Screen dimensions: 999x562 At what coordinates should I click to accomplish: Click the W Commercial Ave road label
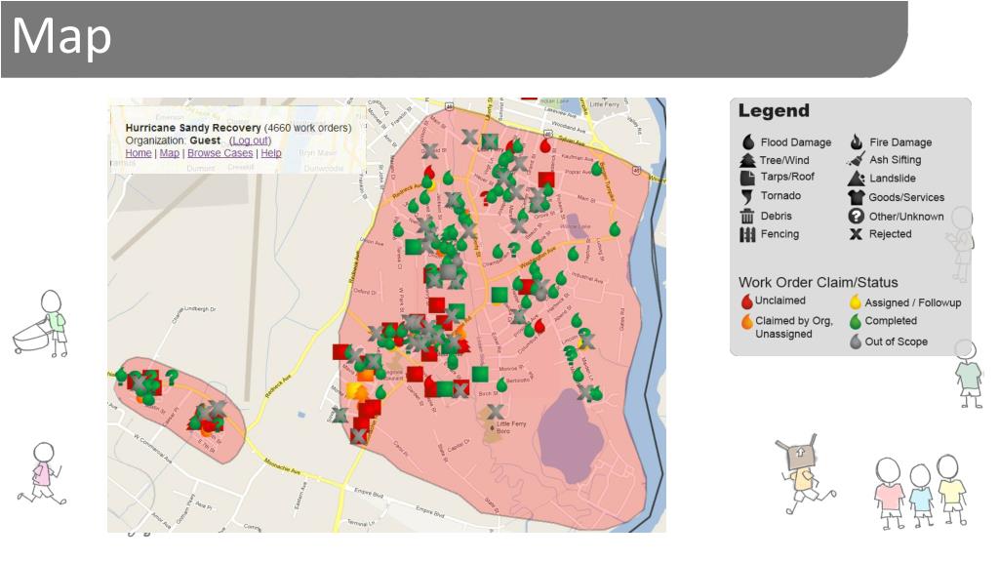coord(152,448)
